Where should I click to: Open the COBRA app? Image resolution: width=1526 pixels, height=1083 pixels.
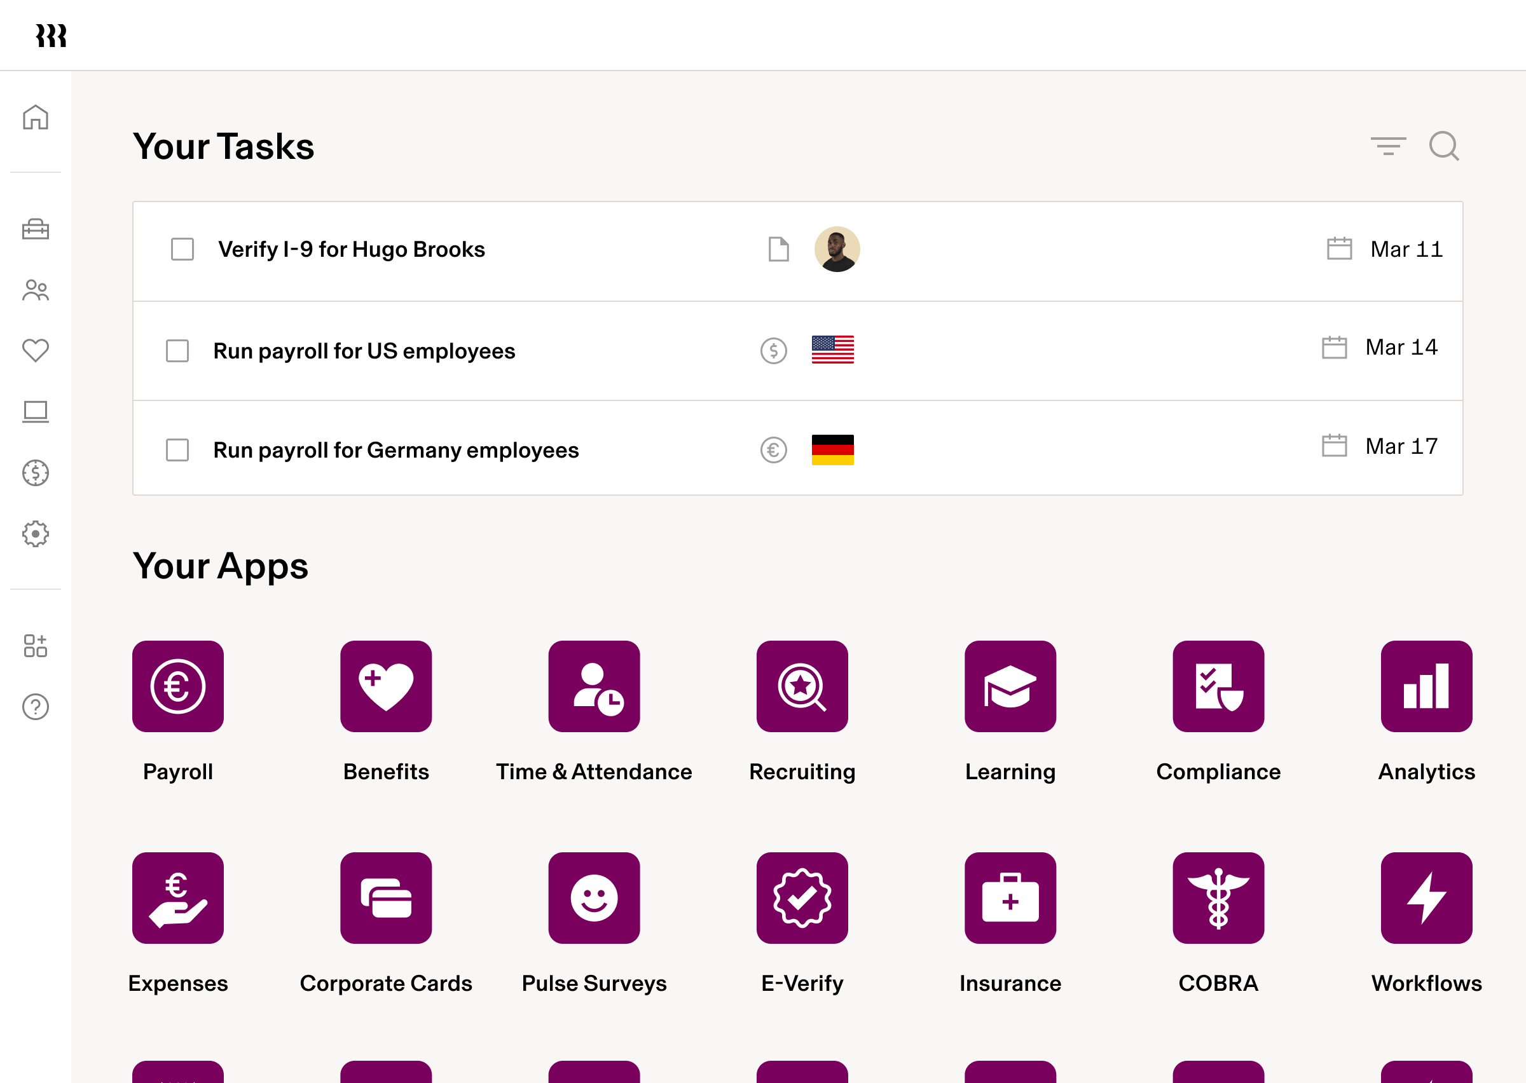[1218, 898]
